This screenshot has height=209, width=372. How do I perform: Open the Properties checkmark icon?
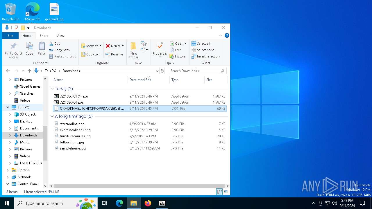tap(160, 46)
